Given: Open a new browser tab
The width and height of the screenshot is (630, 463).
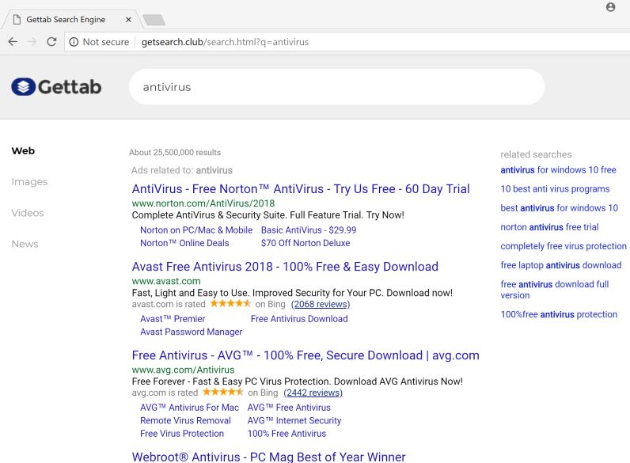Looking at the screenshot, I should [x=154, y=20].
